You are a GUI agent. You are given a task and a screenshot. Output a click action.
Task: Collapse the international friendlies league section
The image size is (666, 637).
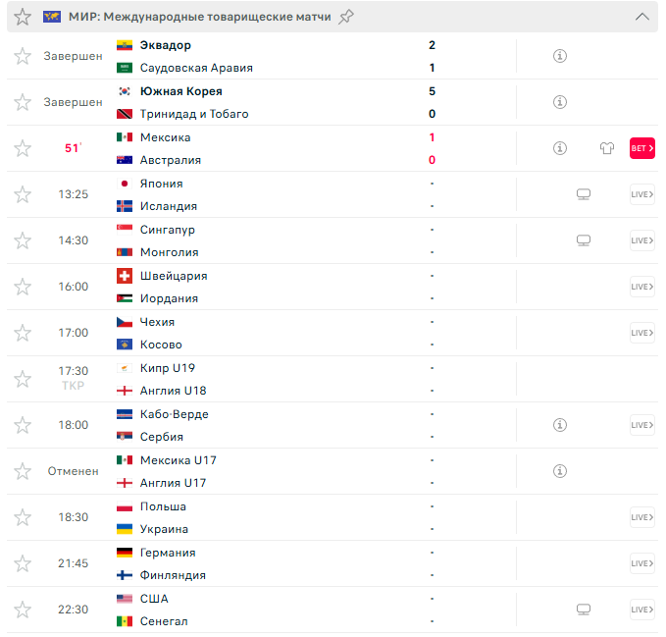point(642,17)
